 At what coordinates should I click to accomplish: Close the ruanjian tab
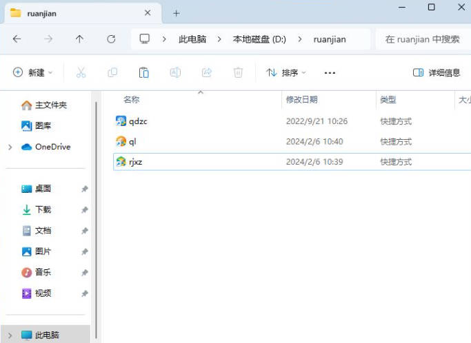[x=148, y=13]
